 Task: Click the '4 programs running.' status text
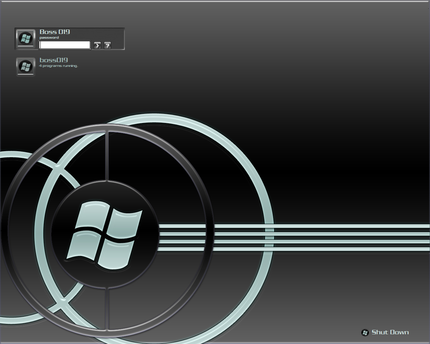pos(58,66)
